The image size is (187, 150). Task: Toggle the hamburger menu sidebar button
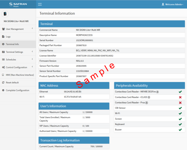coord(40,4)
